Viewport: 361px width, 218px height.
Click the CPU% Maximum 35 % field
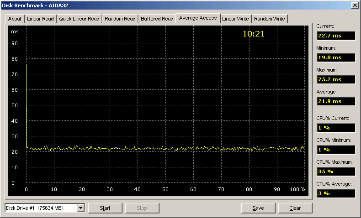[x=335, y=171]
